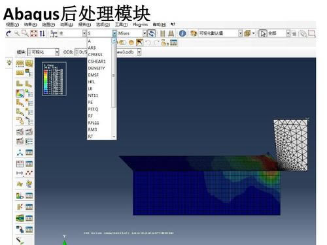The height and width of the screenshot is (245, 327).
Task: Choose EMSF in the variable list
Action: point(94,75)
